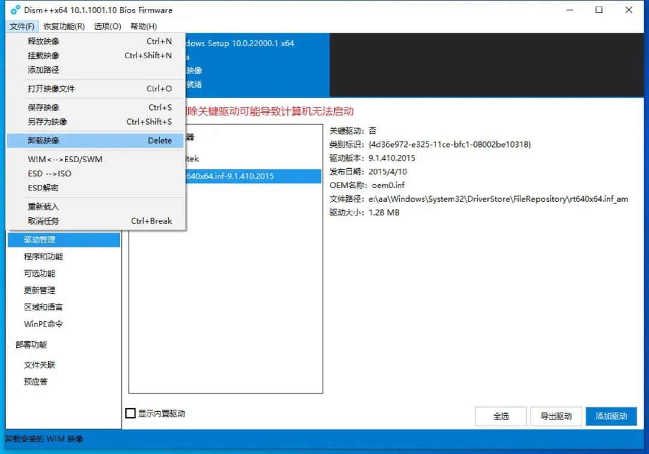Select the WIM<-->ESD/SWM conversion menu item
Screen dimensions: 649x454
(x=53, y=159)
